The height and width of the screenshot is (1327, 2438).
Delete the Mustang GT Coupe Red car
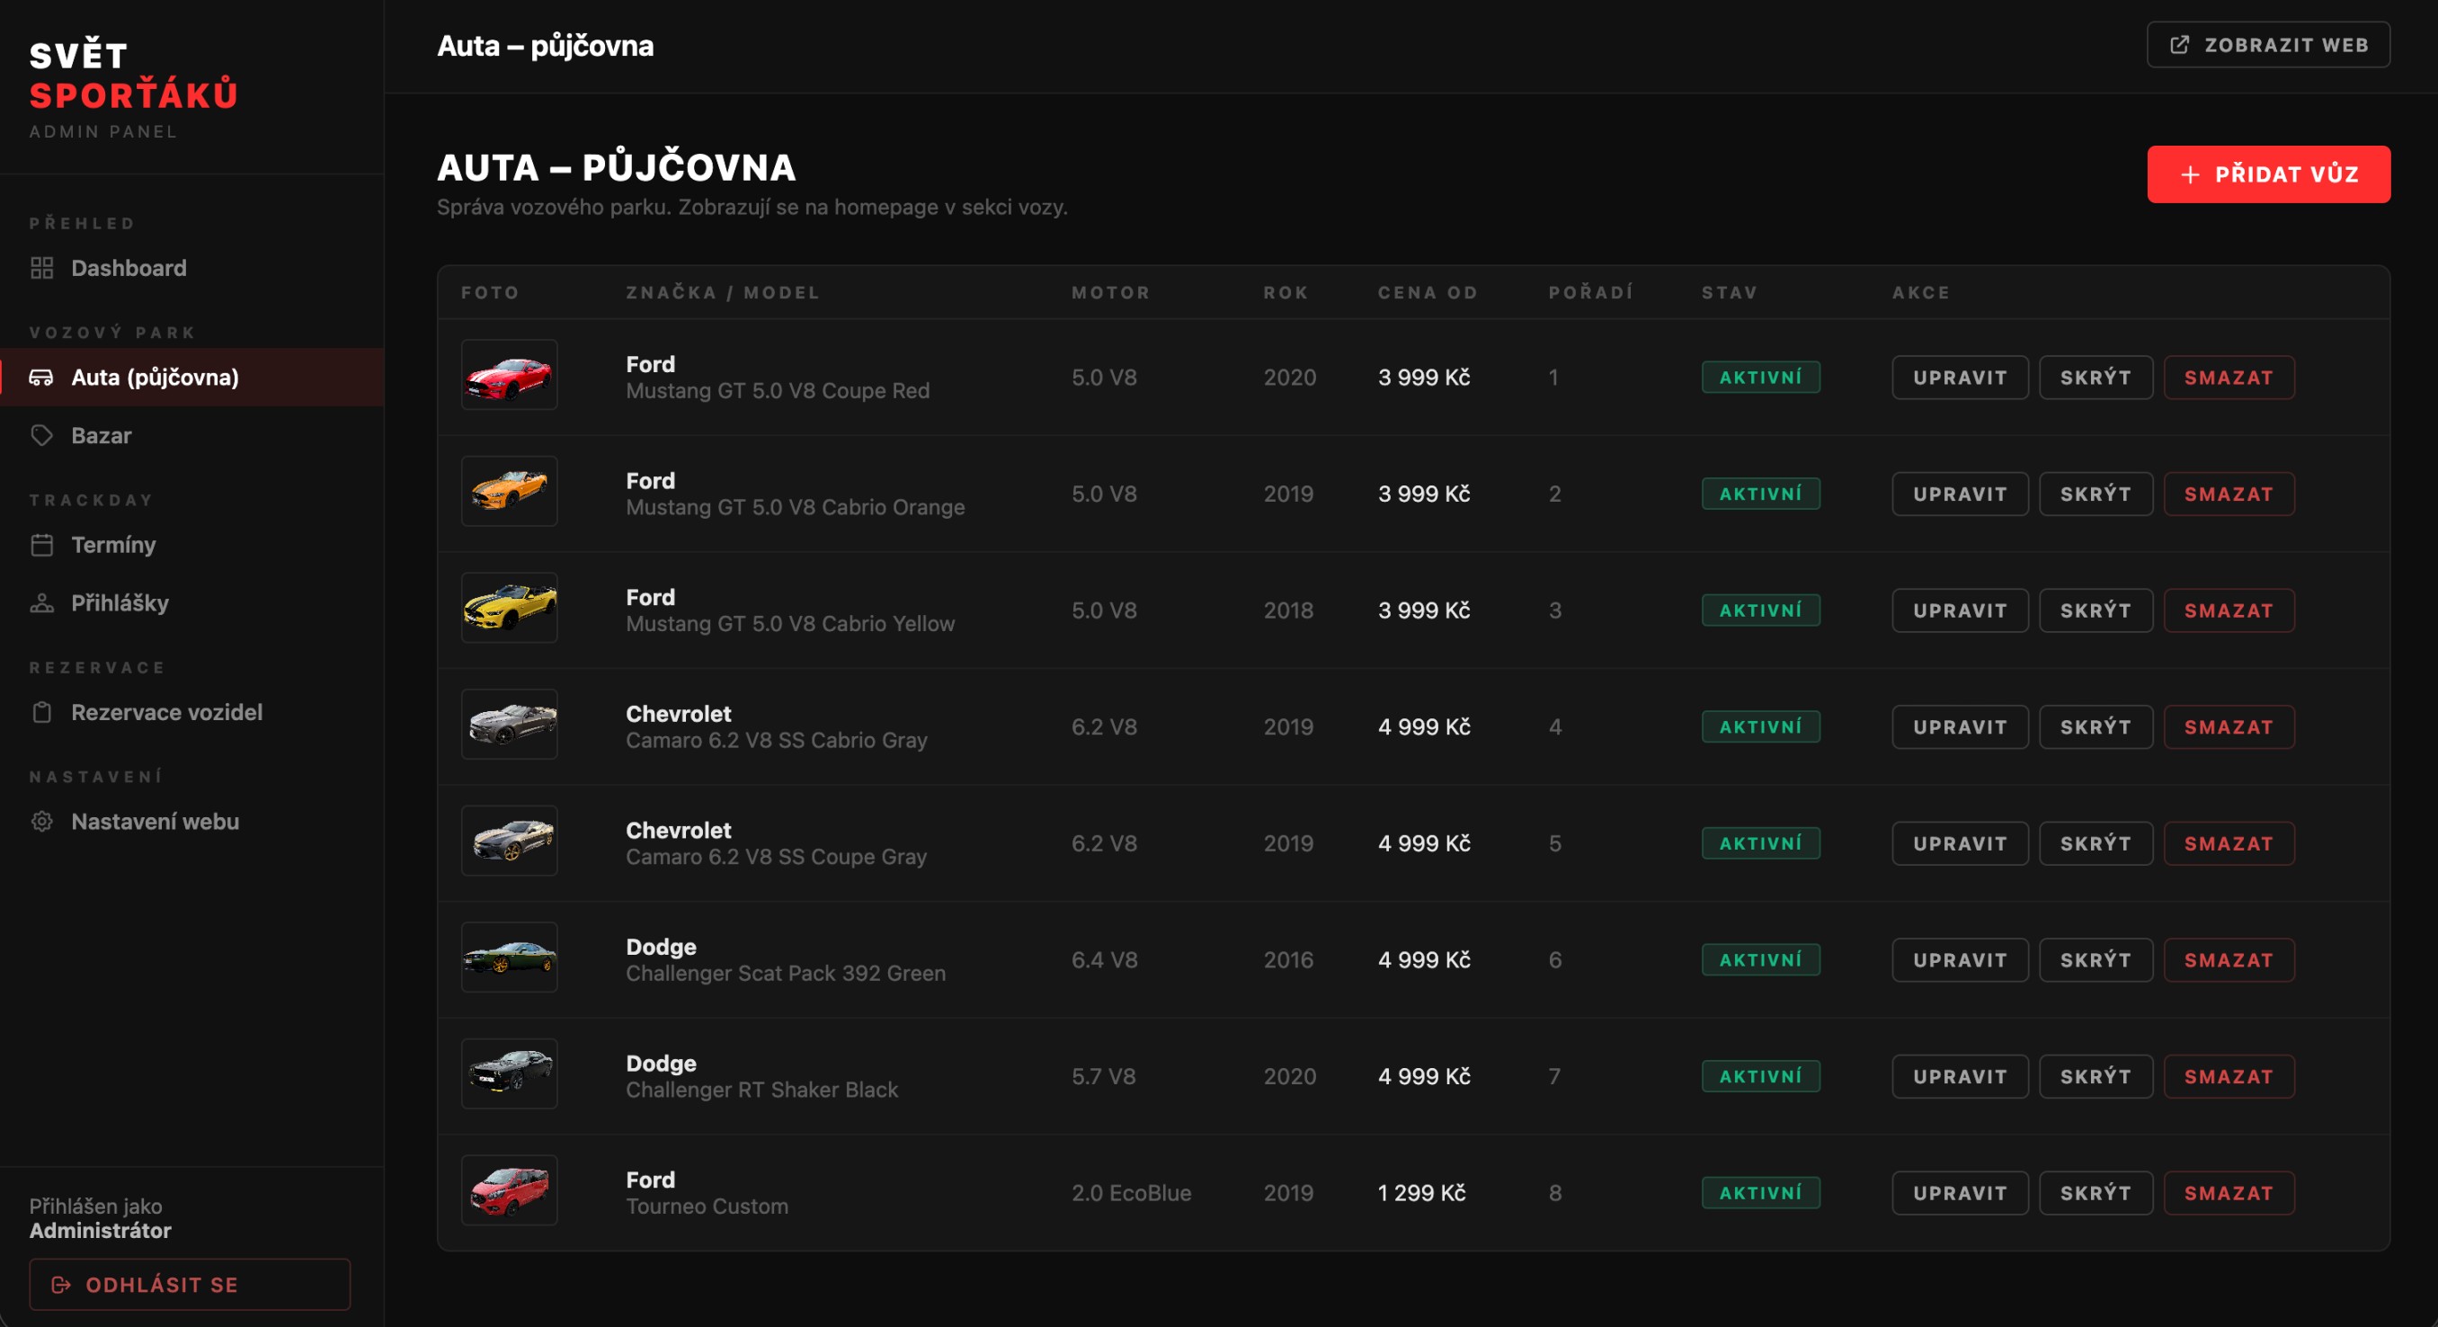pos(2229,378)
